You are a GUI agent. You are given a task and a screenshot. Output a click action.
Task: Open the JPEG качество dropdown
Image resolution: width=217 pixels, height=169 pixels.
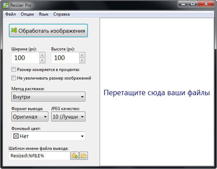pyautogui.click(x=68, y=117)
